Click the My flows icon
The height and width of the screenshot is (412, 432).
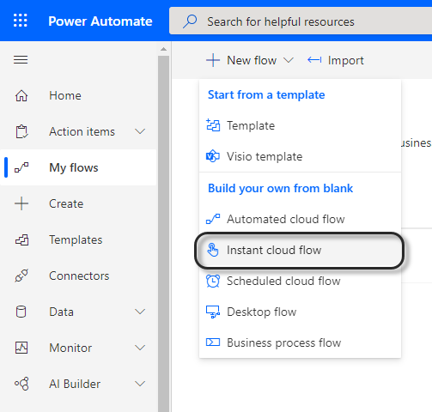pos(21,167)
